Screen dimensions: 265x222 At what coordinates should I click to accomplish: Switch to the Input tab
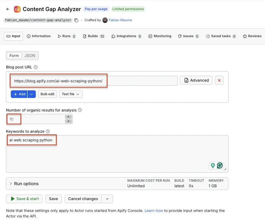[13, 36]
